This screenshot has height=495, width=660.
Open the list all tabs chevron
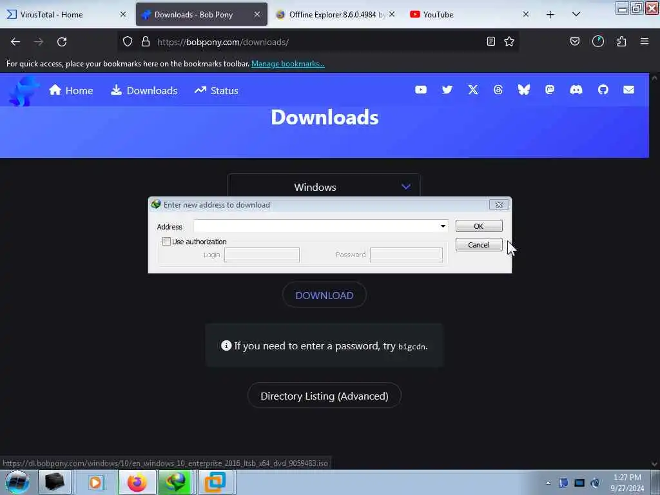(576, 14)
